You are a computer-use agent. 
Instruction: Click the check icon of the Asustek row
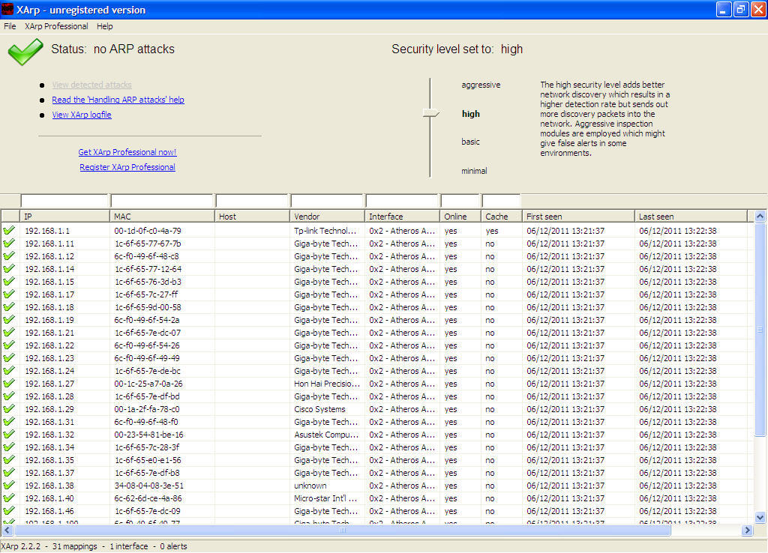9,434
